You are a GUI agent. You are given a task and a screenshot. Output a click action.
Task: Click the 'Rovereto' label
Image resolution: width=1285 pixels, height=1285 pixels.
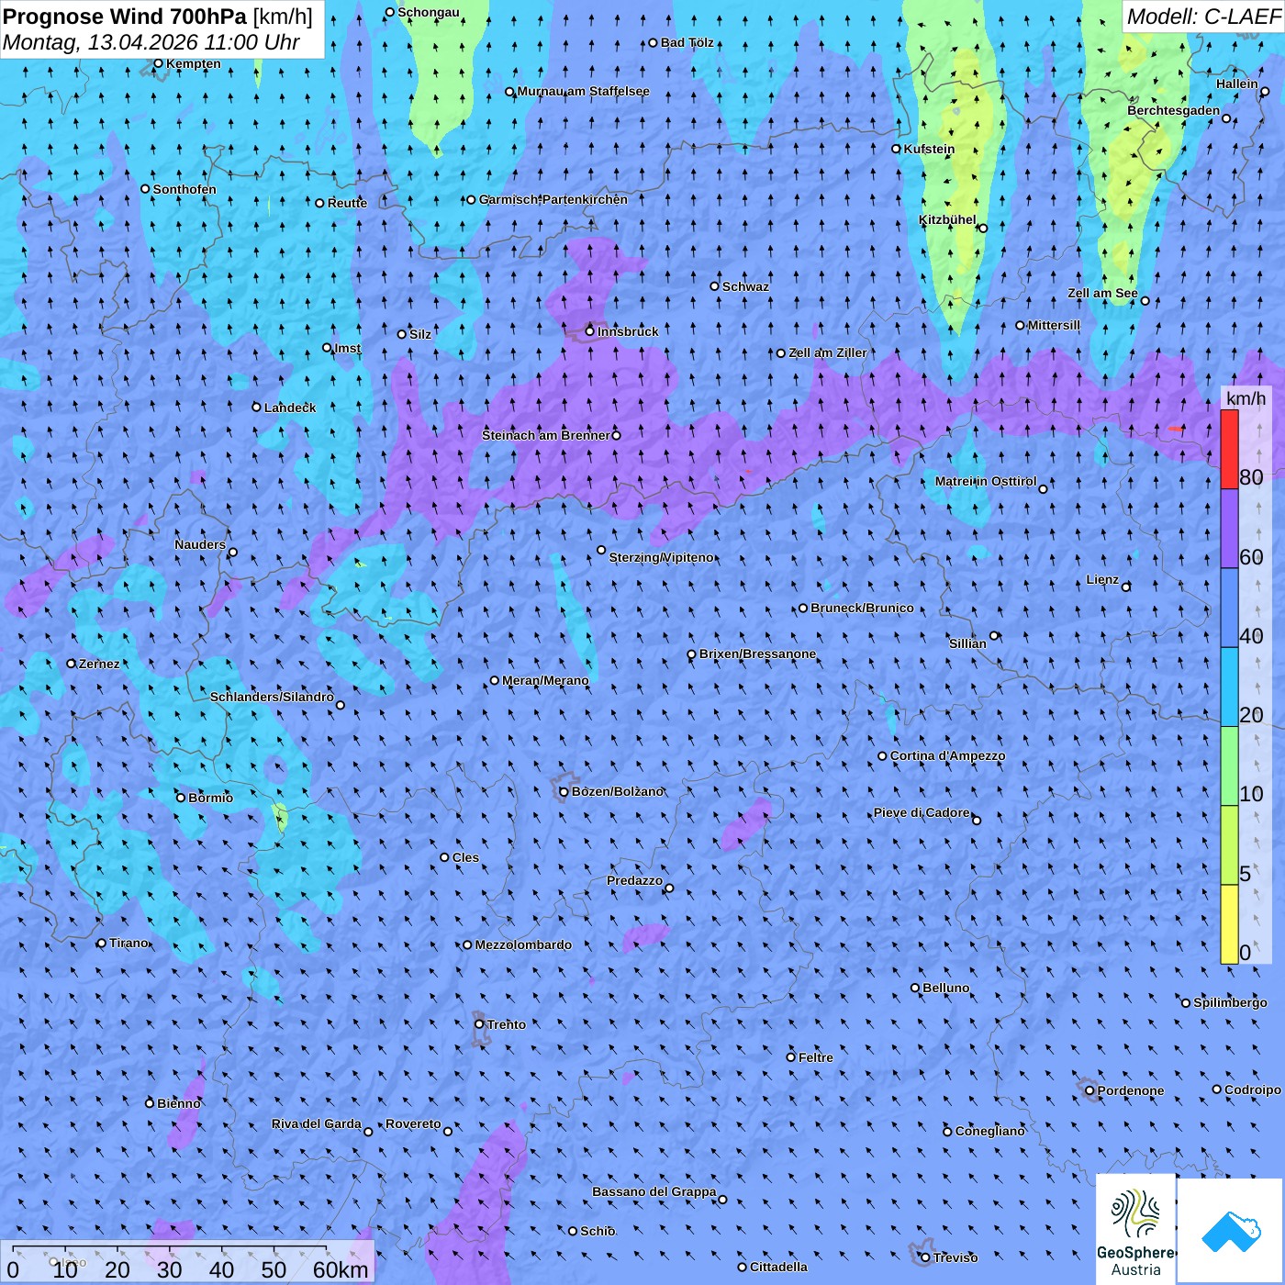(413, 1123)
